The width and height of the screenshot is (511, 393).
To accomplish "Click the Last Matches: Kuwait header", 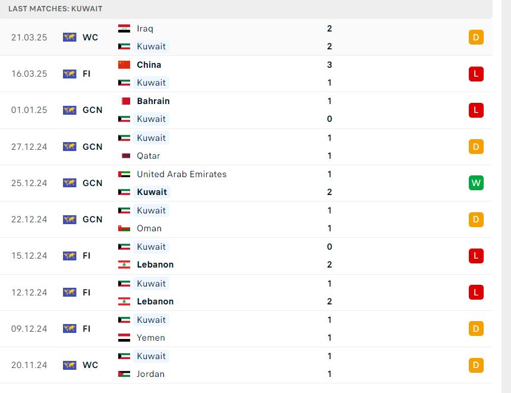I will click(x=55, y=9).
